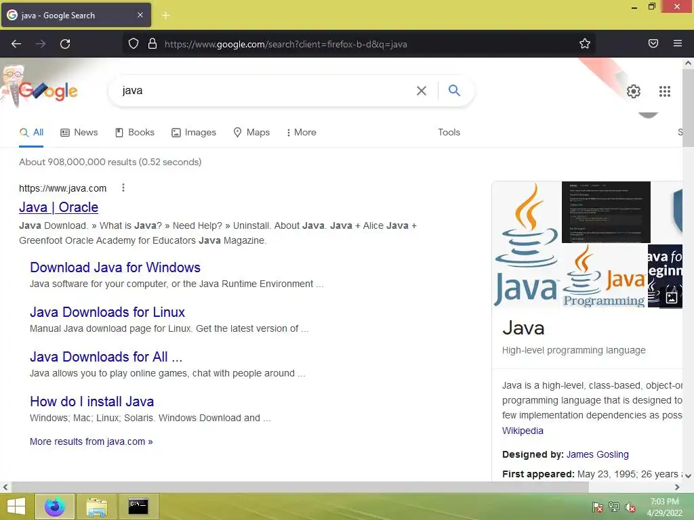Click the muted volume tray icon
694x520 pixels.
pos(630,507)
